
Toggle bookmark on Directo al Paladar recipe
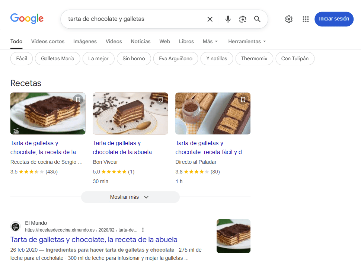point(243,99)
